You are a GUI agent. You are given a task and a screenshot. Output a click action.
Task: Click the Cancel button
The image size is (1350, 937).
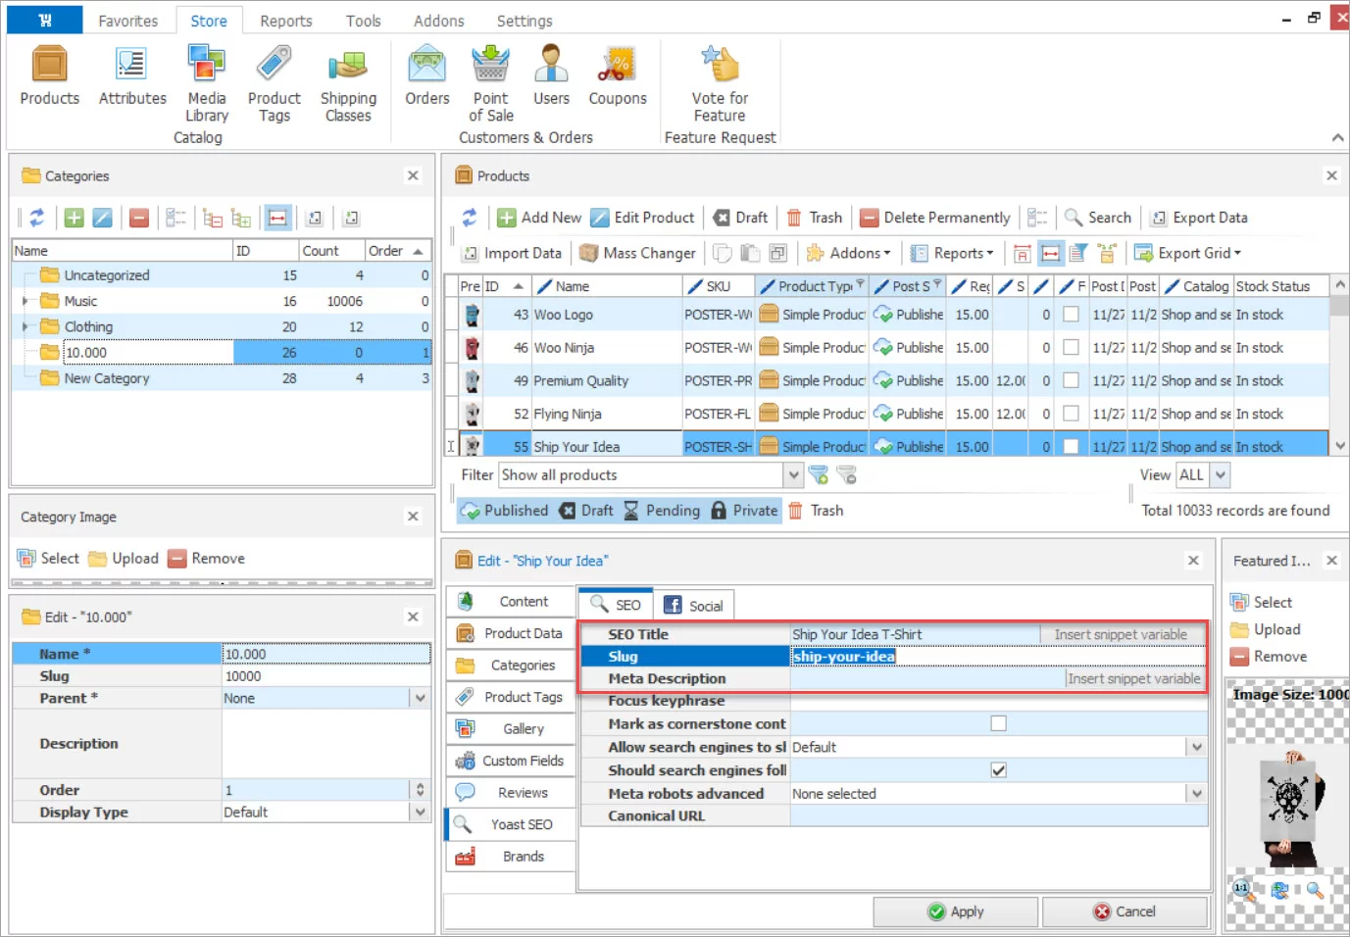1124,912
